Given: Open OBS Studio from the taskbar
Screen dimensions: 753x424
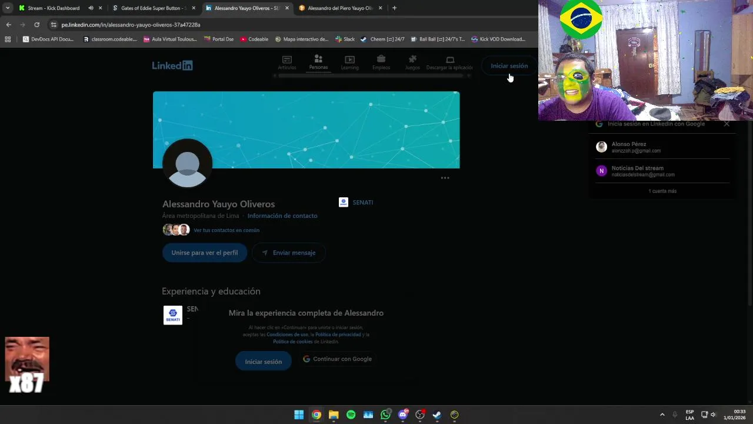Looking at the screenshot, I should click(x=420, y=415).
